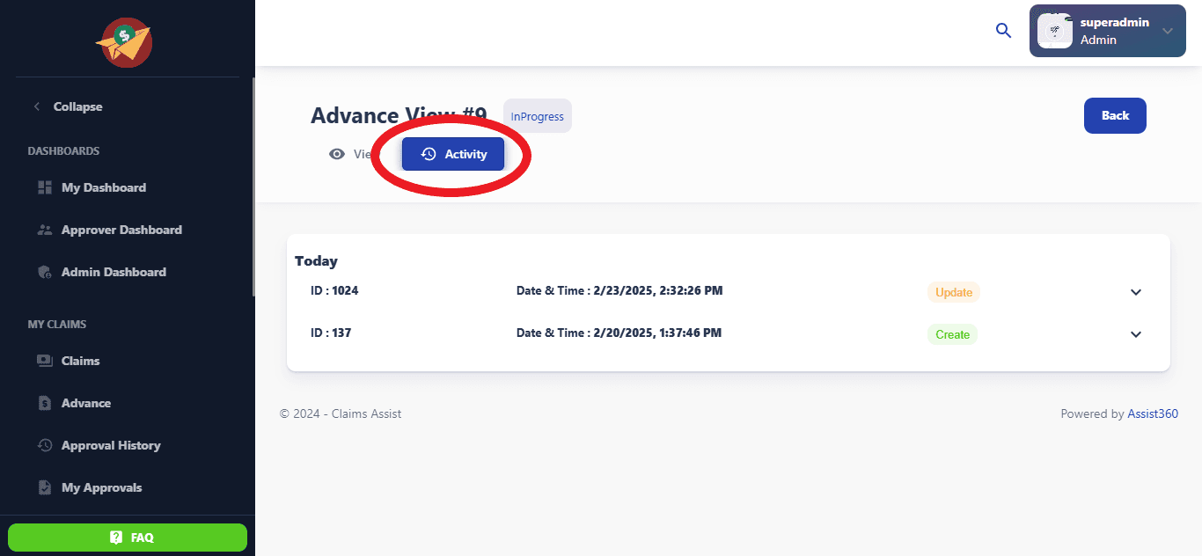
Task: Switch to the Activity tab
Action: click(453, 154)
